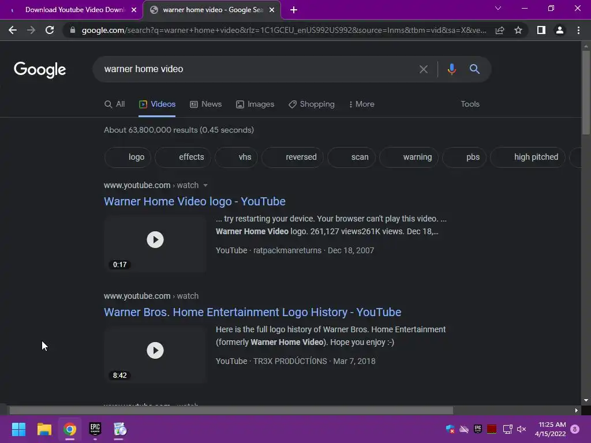Go back to the previous page
This screenshot has width=591, height=443.
click(13, 30)
